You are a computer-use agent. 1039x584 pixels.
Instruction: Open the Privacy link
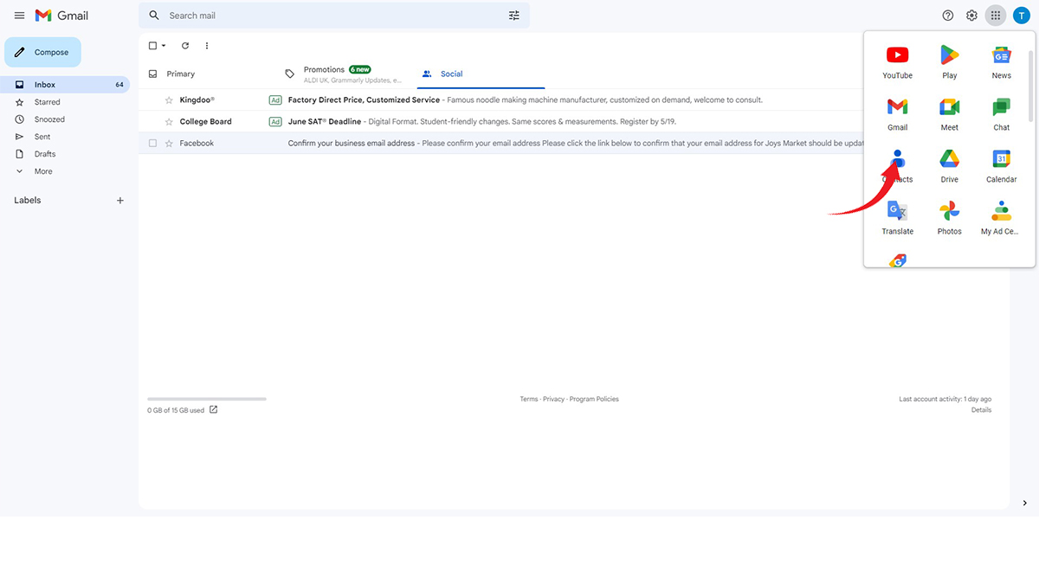click(553, 399)
